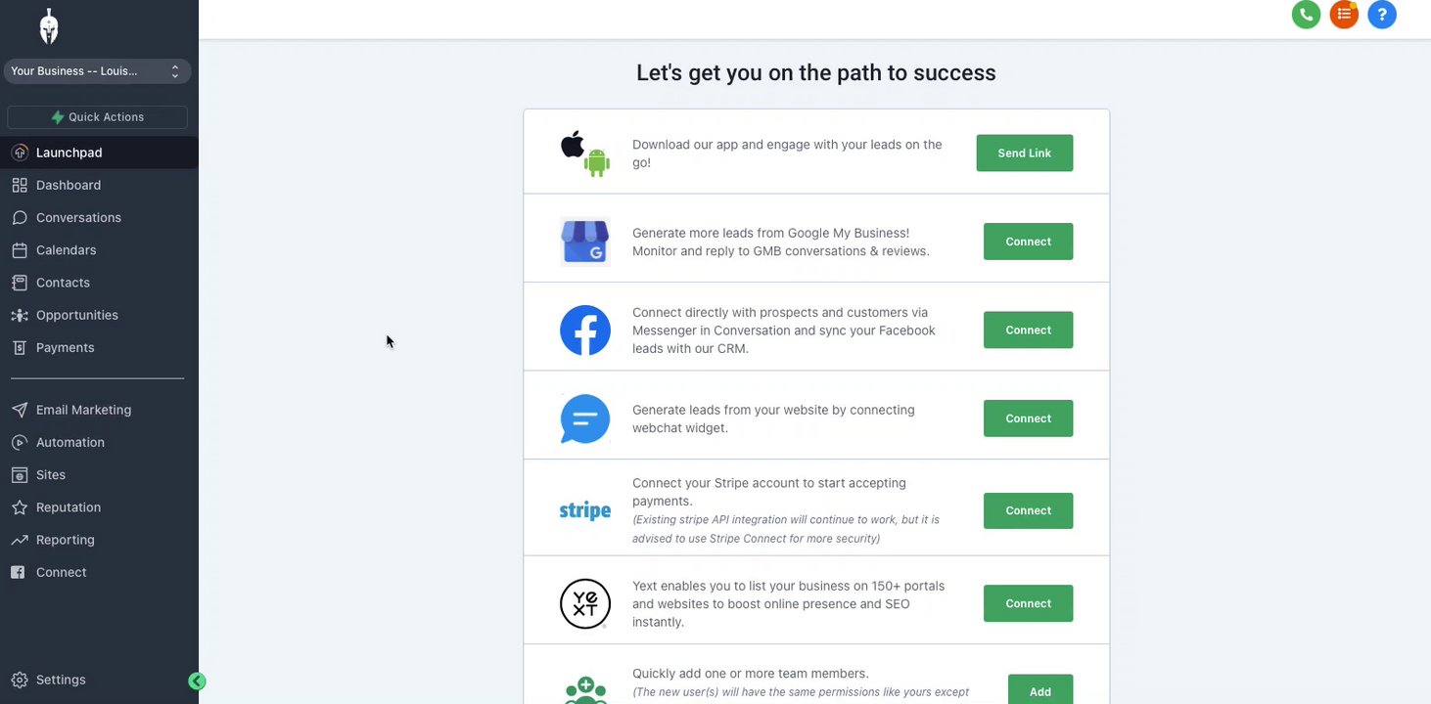Image resolution: width=1431 pixels, height=704 pixels.
Task: Collapse the sidebar with green arrow
Action: (197, 682)
